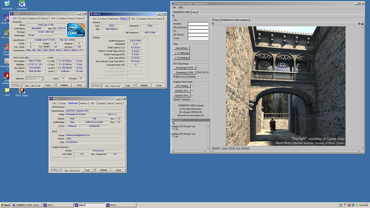Click the MHz (real freq.) input field
Screen dimensions: 370x208
(198, 27)
